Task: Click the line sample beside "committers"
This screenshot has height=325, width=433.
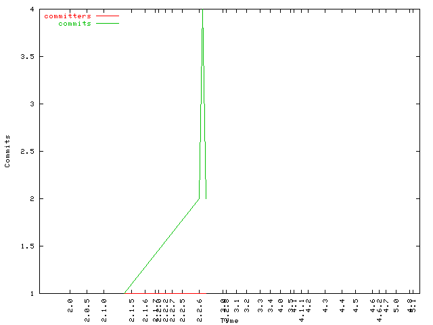Action: point(107,16)
